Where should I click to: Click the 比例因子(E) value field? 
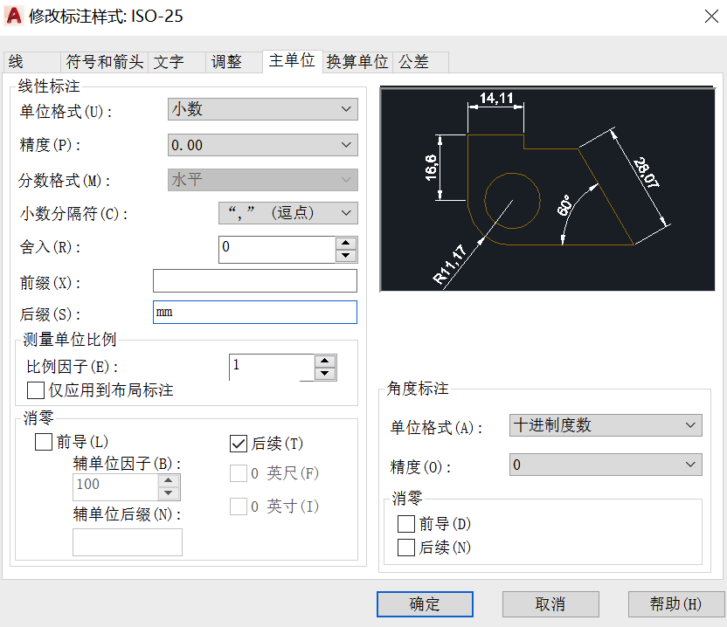click(x=272, y=368)
